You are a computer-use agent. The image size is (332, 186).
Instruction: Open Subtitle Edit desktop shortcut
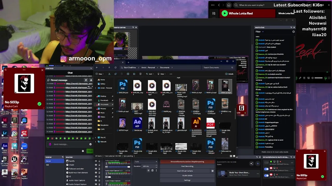(24, 135)
